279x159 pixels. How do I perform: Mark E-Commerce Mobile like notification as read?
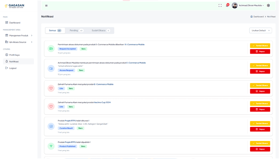pos(260,85)
